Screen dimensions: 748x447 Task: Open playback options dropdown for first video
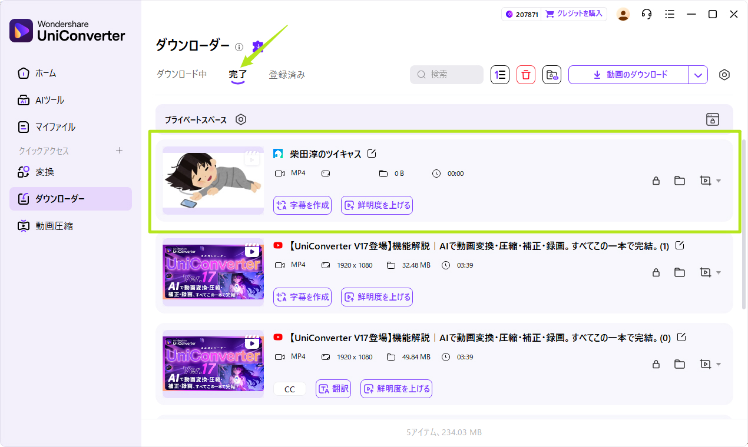tap(711, 181)
